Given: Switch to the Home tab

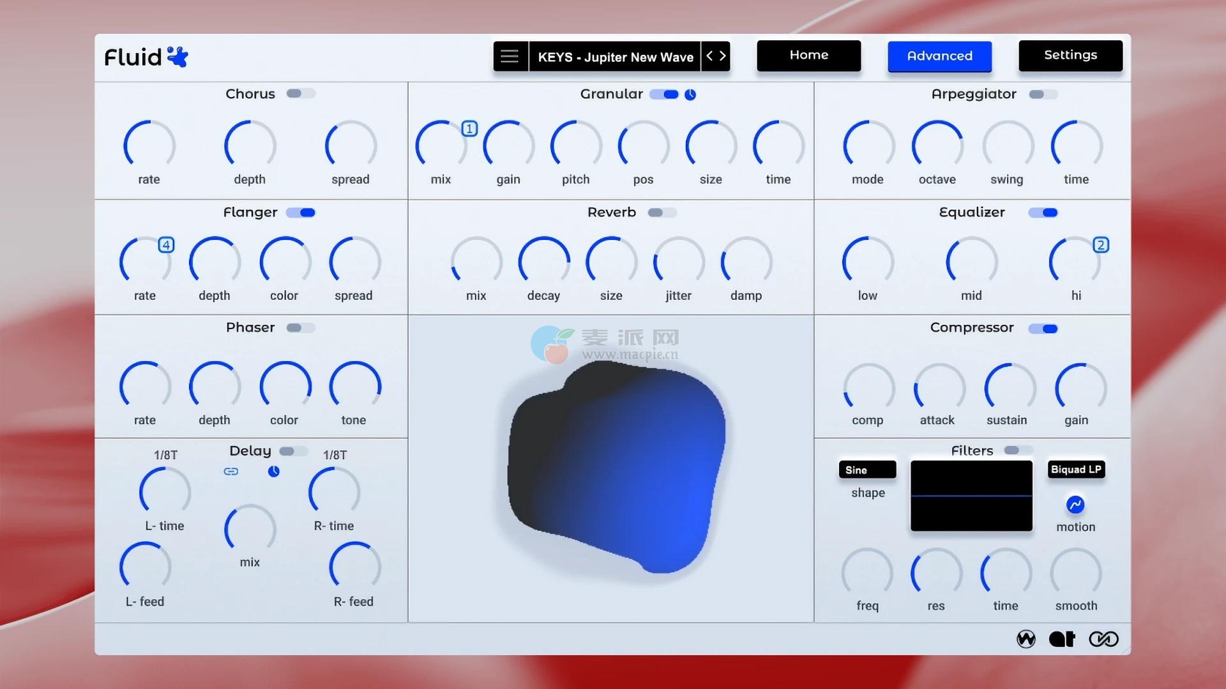Looking at the screenshot, I should click(x=808, y=56).
